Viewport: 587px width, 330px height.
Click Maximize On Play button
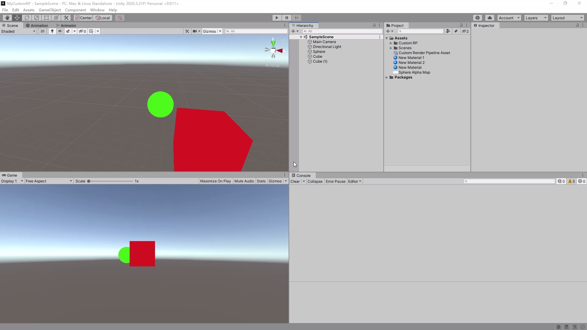pyautogui.click(x=215, y=181)
